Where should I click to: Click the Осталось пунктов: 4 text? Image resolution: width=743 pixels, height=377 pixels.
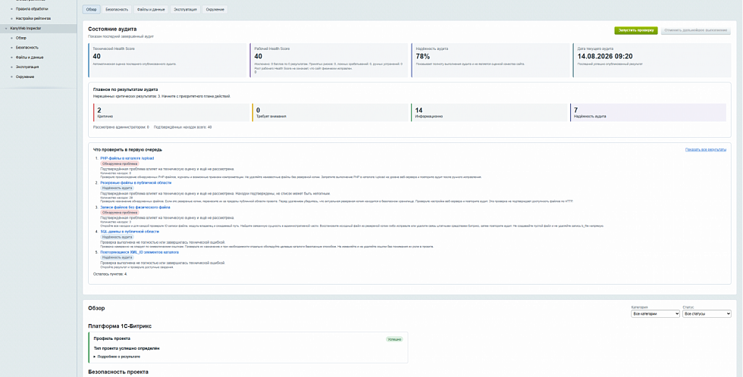pyautogui.click(x=111, y=274)
